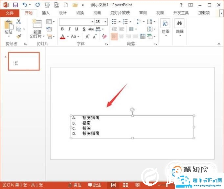Switch to Normal view in status bar
This screenshot has height=189, width=224.
pyautogui.click(x=113, y=185)
